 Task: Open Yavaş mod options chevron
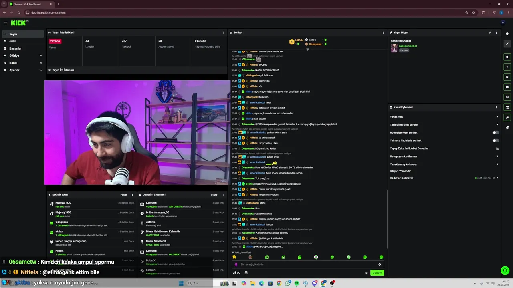tap(497, 117)
